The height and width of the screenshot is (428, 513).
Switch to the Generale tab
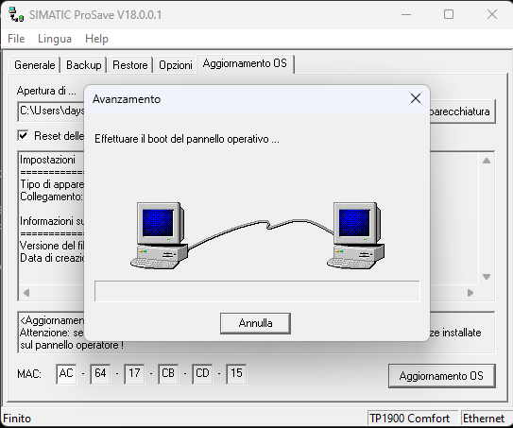click(x=35, y=65)
